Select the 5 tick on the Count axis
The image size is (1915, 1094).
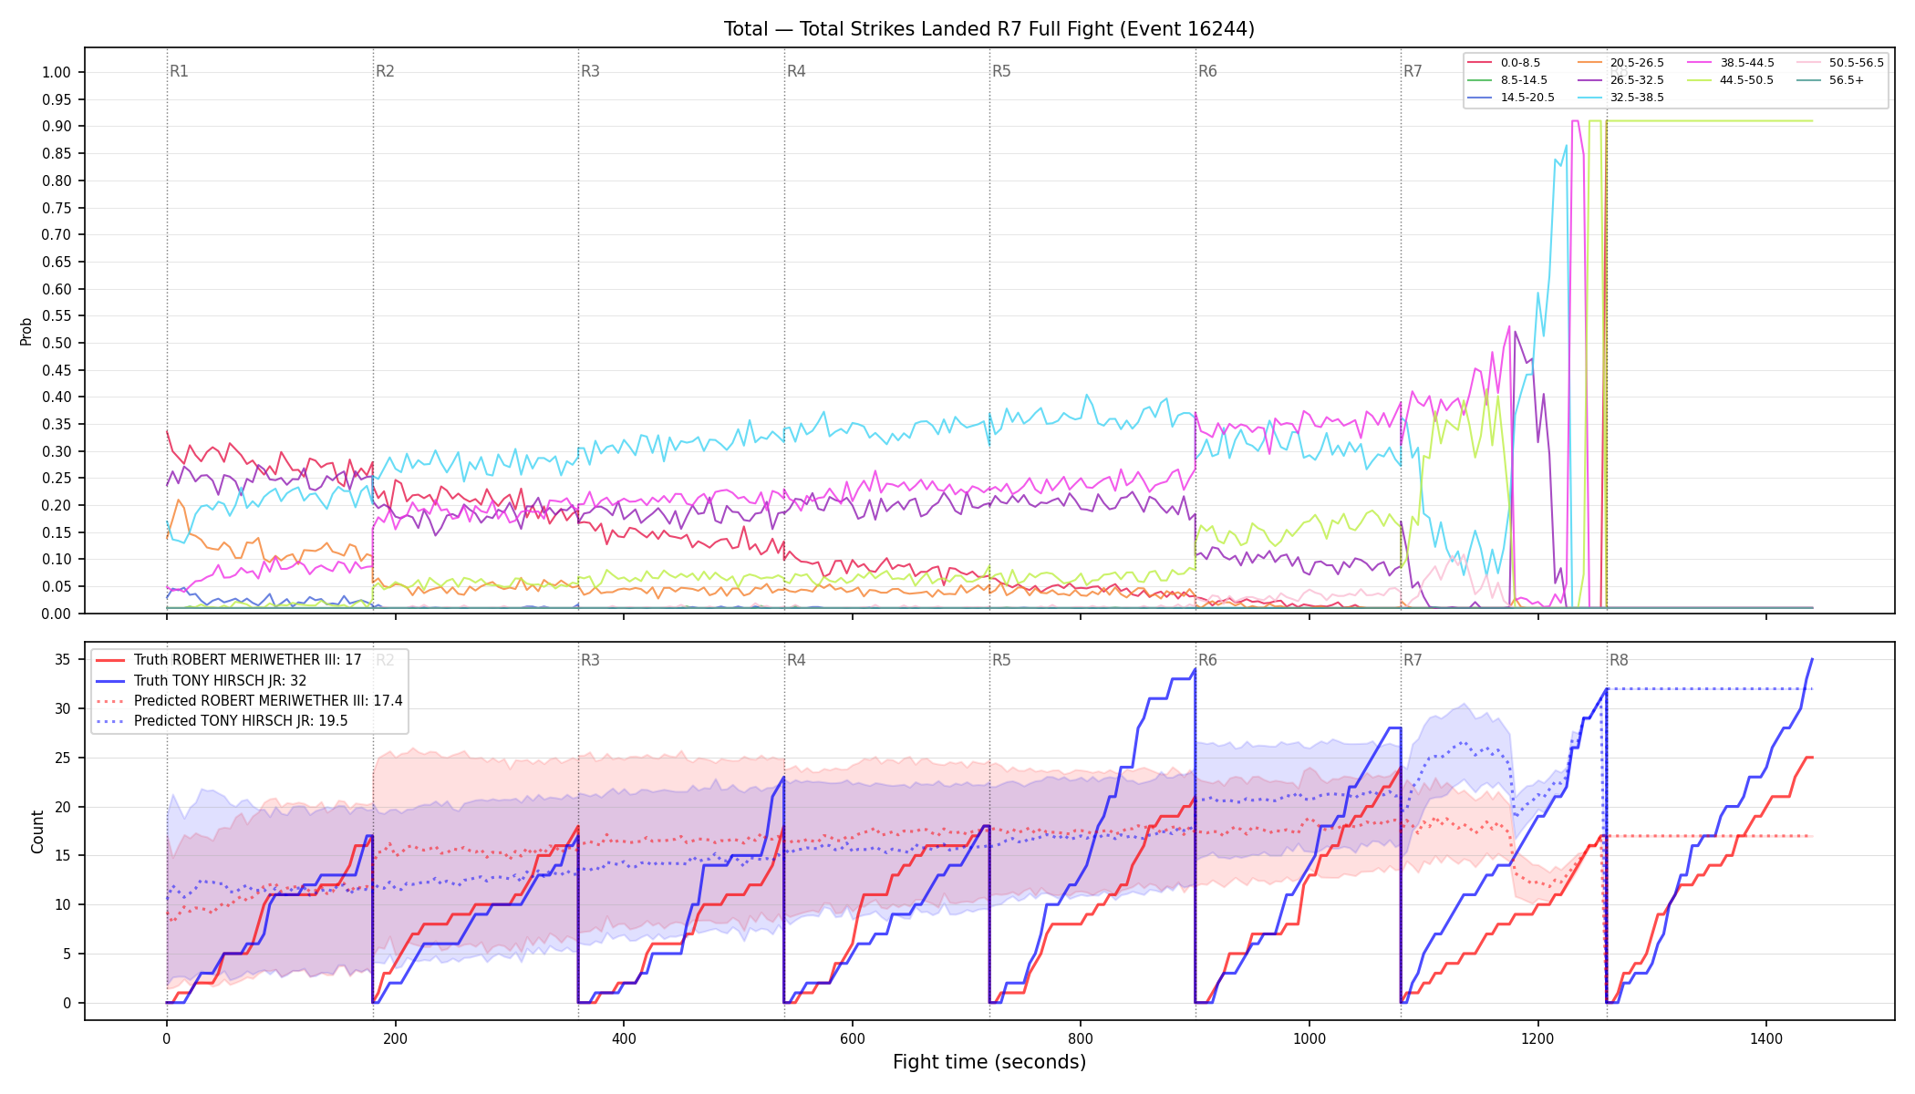pyautogui.click(x=66, y=955)
